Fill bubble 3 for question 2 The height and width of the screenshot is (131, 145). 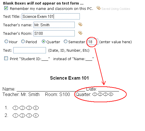pyautogui.click(x=29, y=115)
